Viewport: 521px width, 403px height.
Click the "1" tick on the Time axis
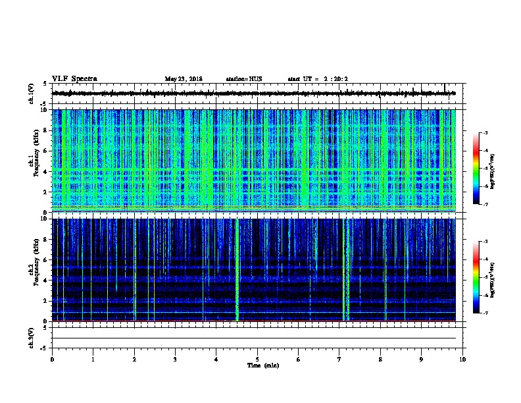pyautogui.click(x=93, y=360)
